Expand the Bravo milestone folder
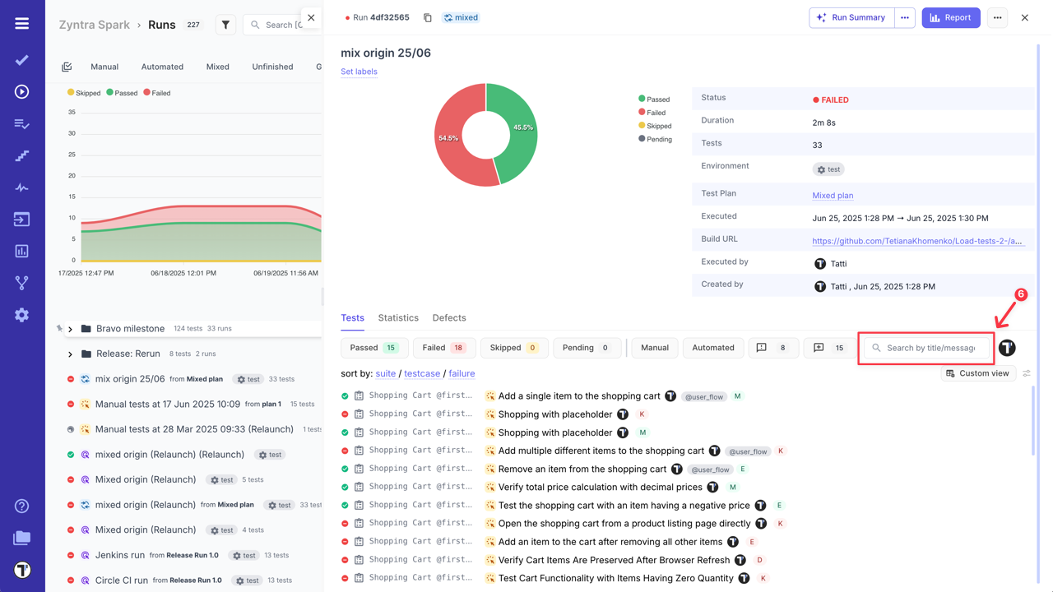 click(x=70, y=328)
